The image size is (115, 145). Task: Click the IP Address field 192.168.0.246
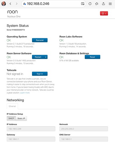point(31,129)
